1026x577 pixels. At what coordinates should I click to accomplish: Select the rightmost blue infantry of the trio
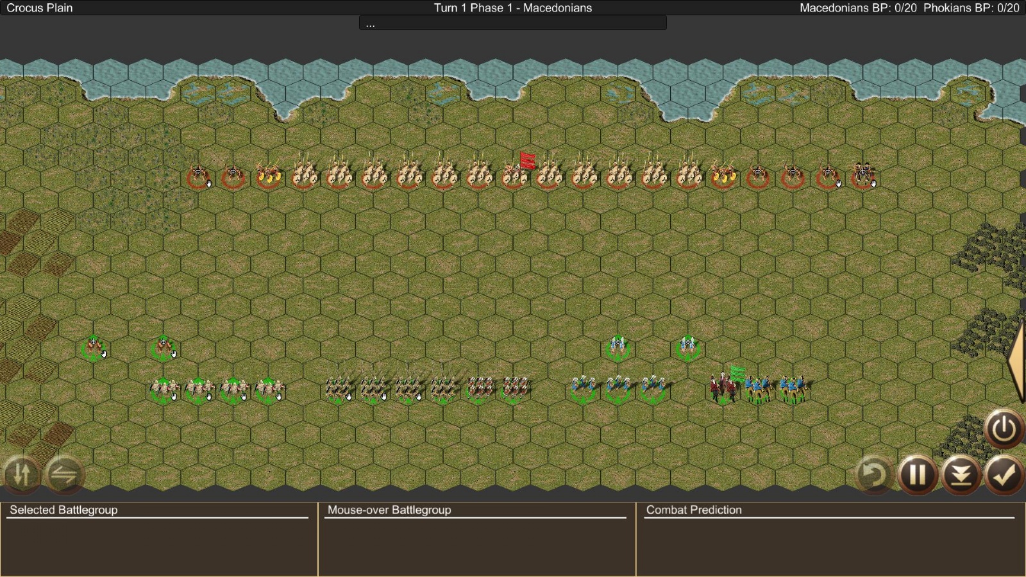[x=653, y=389]
